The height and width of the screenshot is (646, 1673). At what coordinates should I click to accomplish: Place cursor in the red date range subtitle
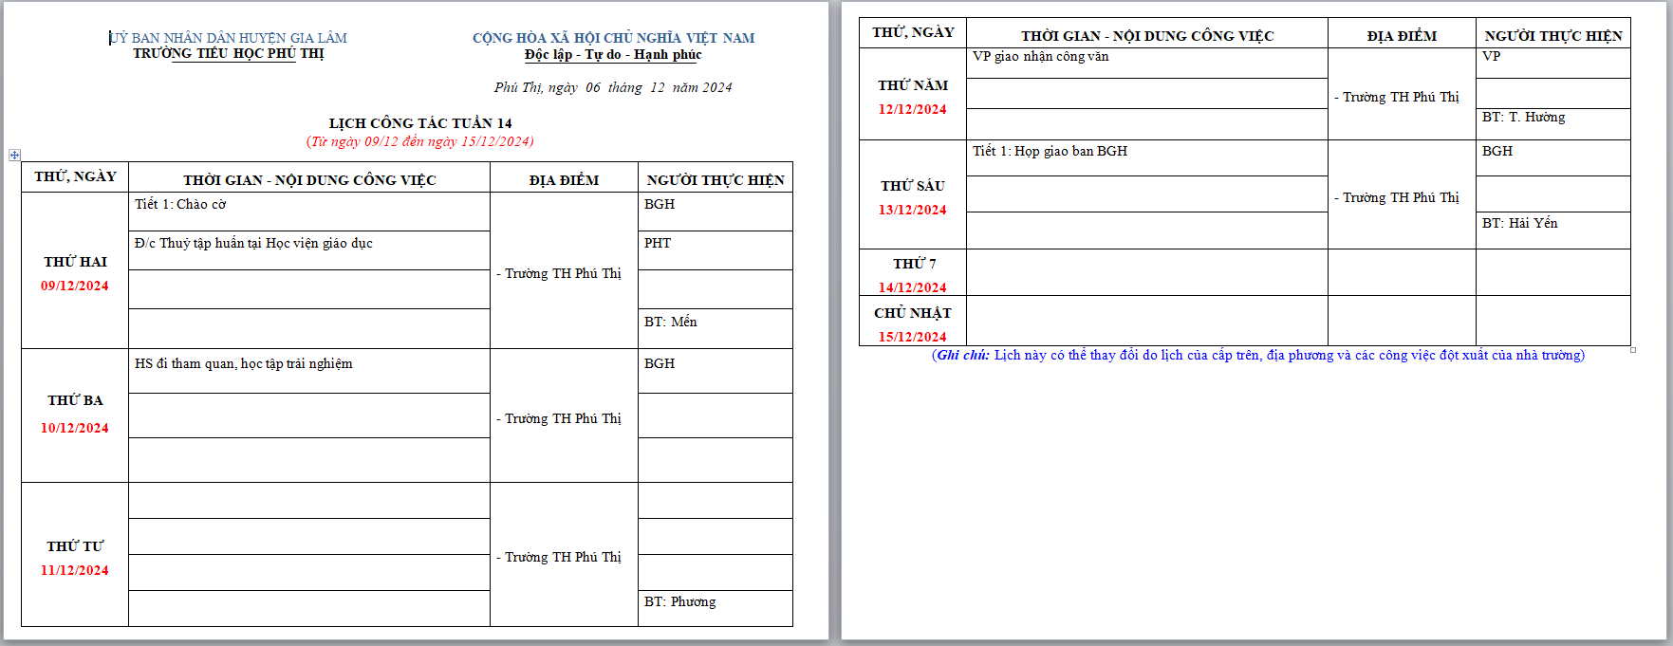coord(419,141)
